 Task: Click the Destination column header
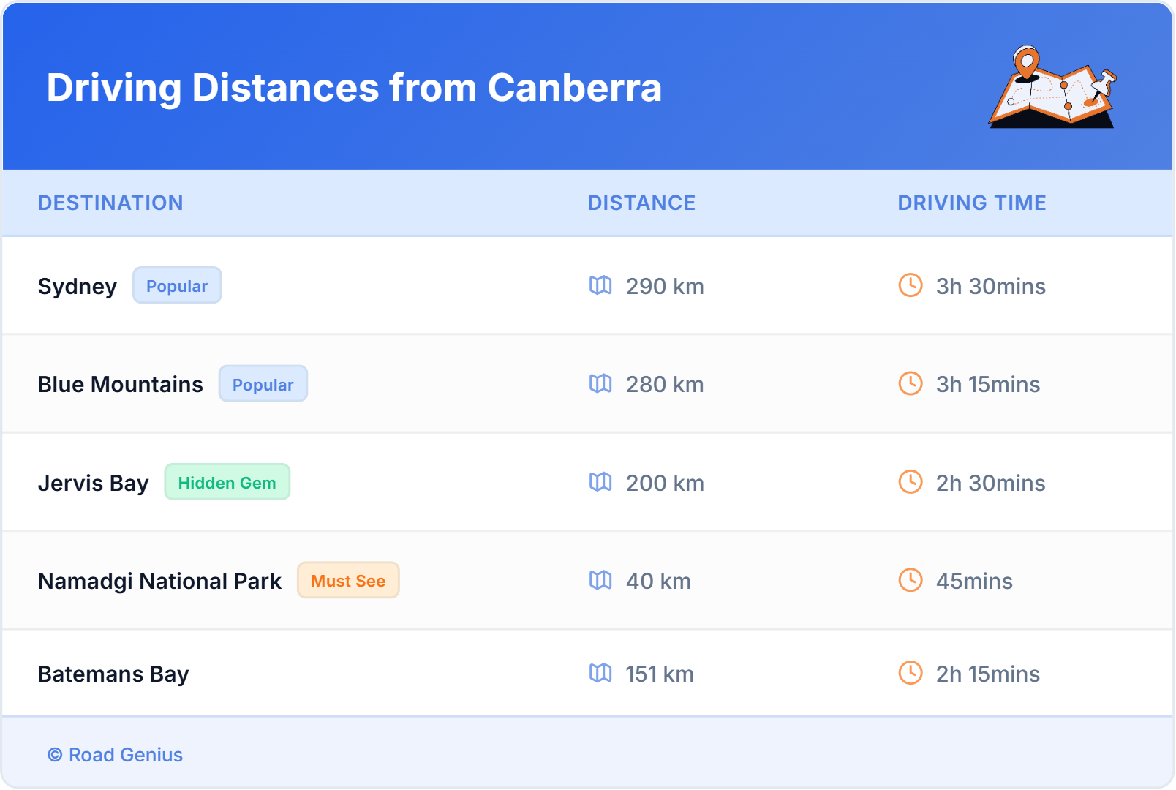[x=110, y=203]
